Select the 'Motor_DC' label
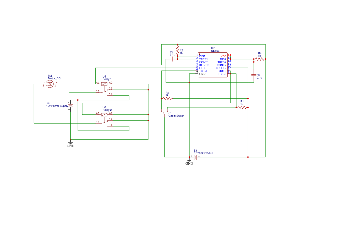This screenshot has width=343, height=242. click(54, 78)
